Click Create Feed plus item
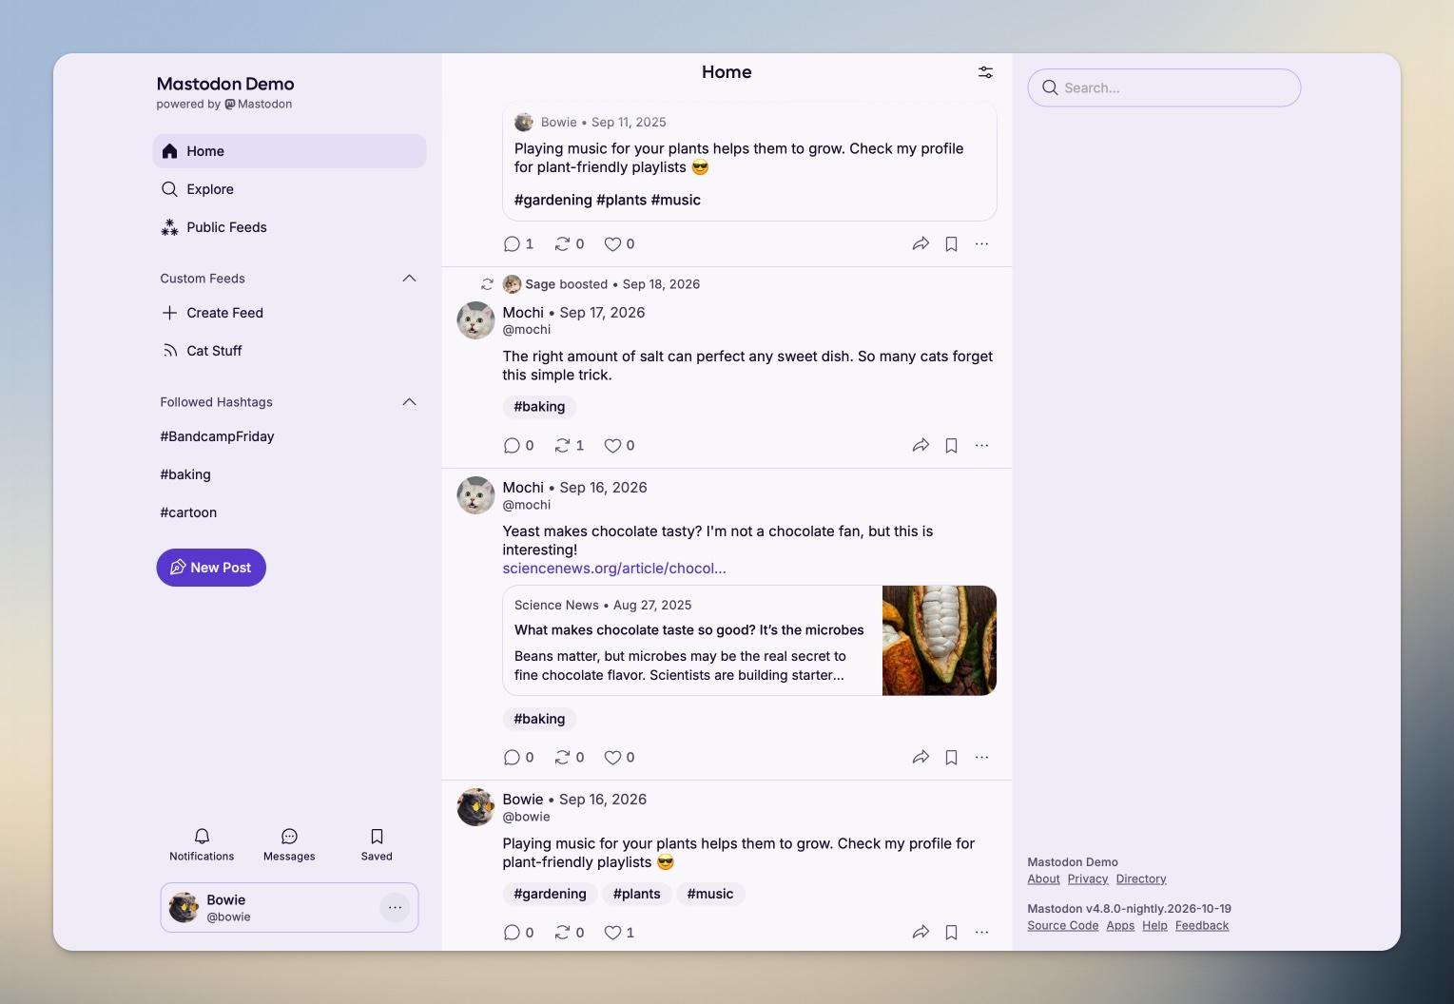Screen dimensions: 1454x1004 289,313
